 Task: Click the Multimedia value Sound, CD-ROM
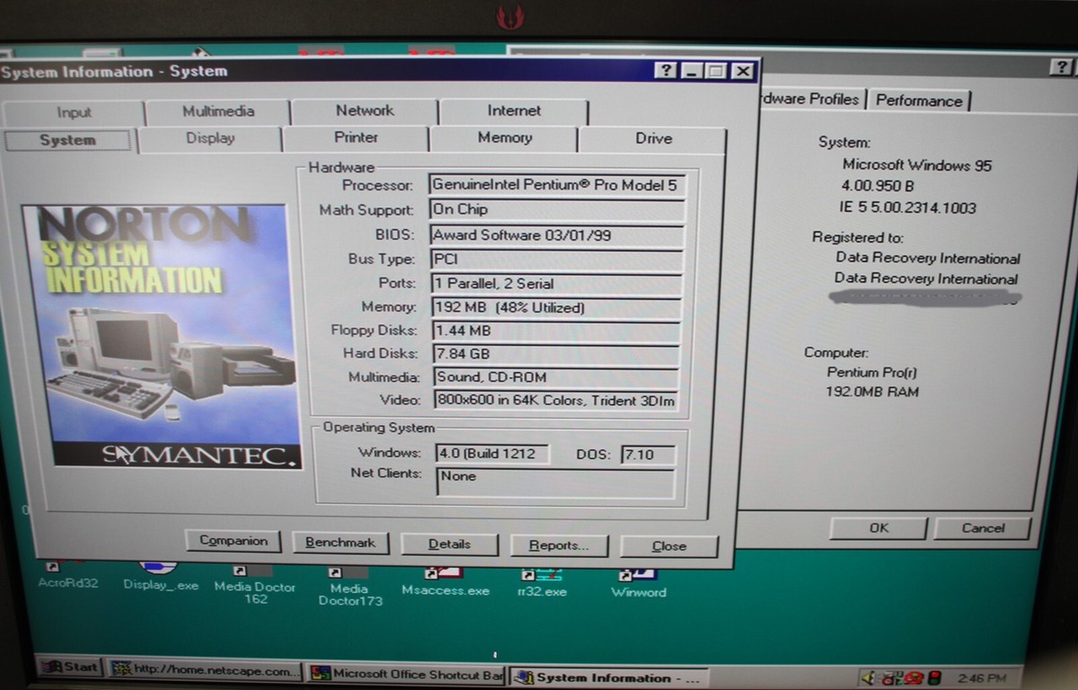(x=556, y=377)
